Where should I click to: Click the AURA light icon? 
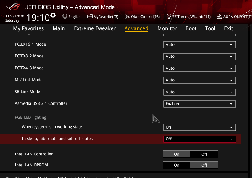point(219,17)
